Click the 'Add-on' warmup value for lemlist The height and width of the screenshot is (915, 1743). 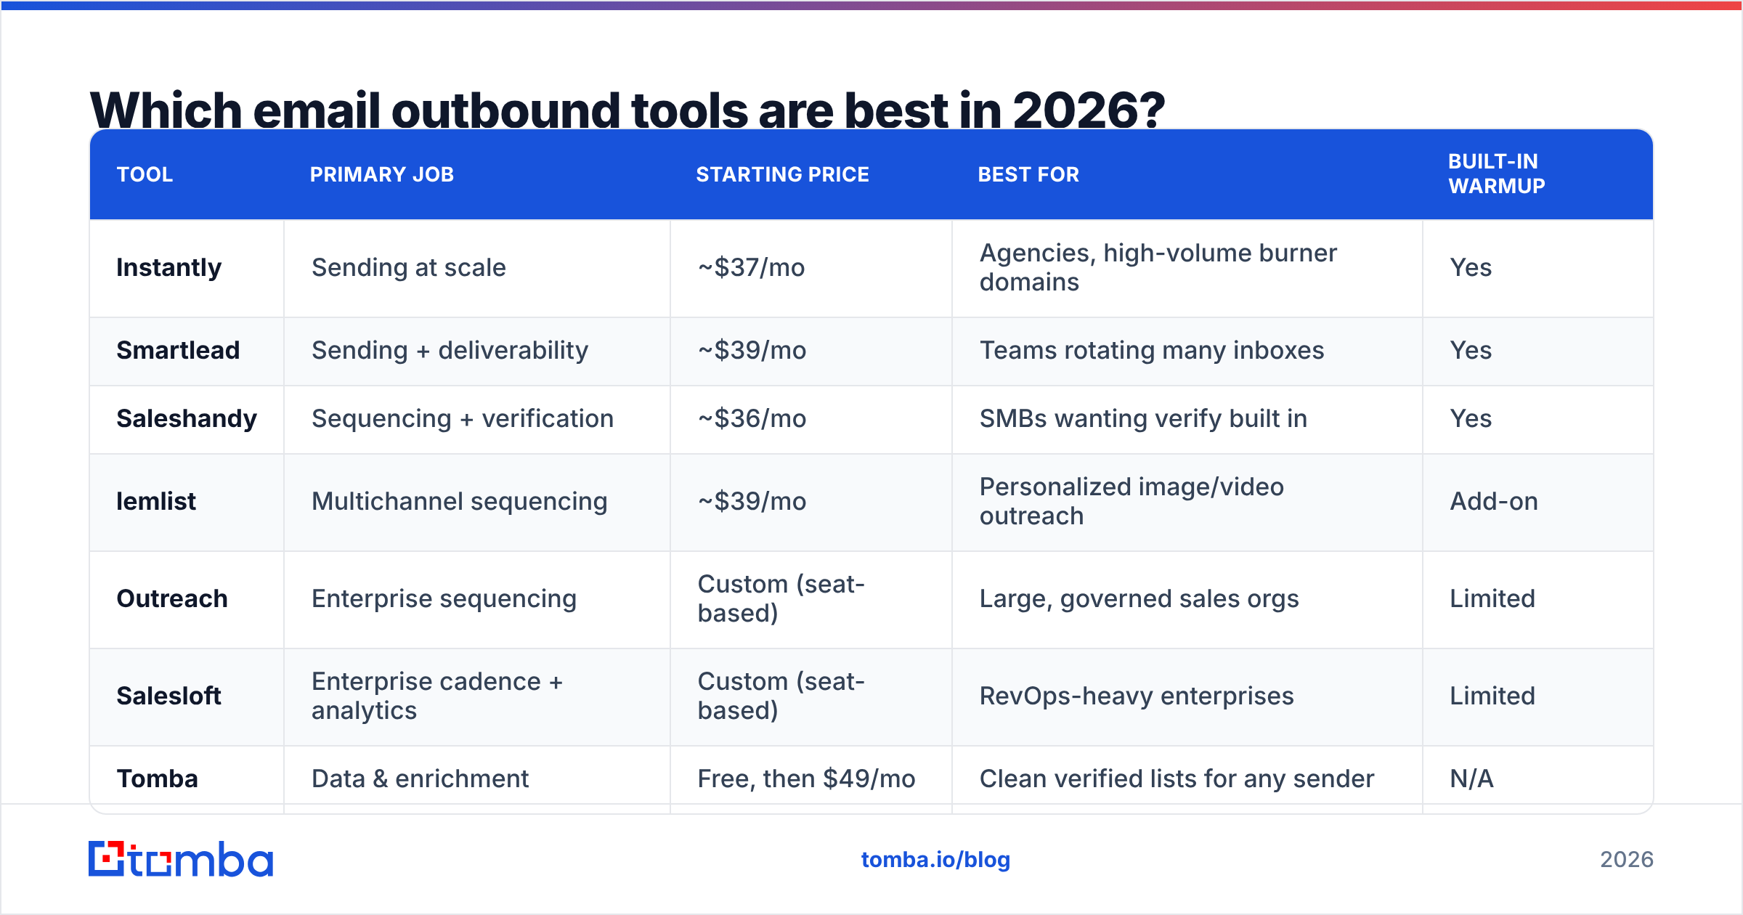coord(1494,501)
